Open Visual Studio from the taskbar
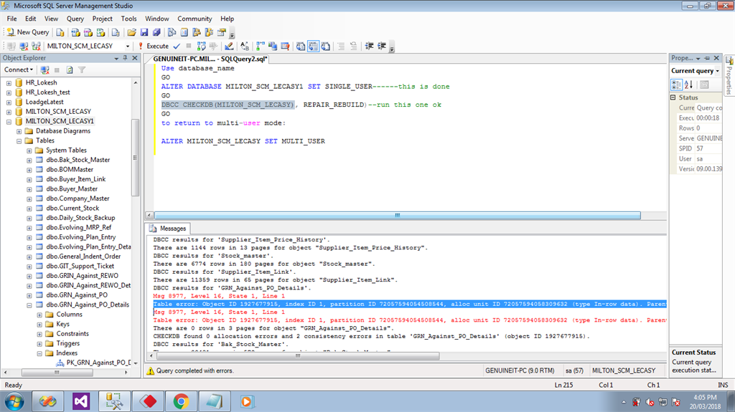Screen dimensions: 735x412 81,402
